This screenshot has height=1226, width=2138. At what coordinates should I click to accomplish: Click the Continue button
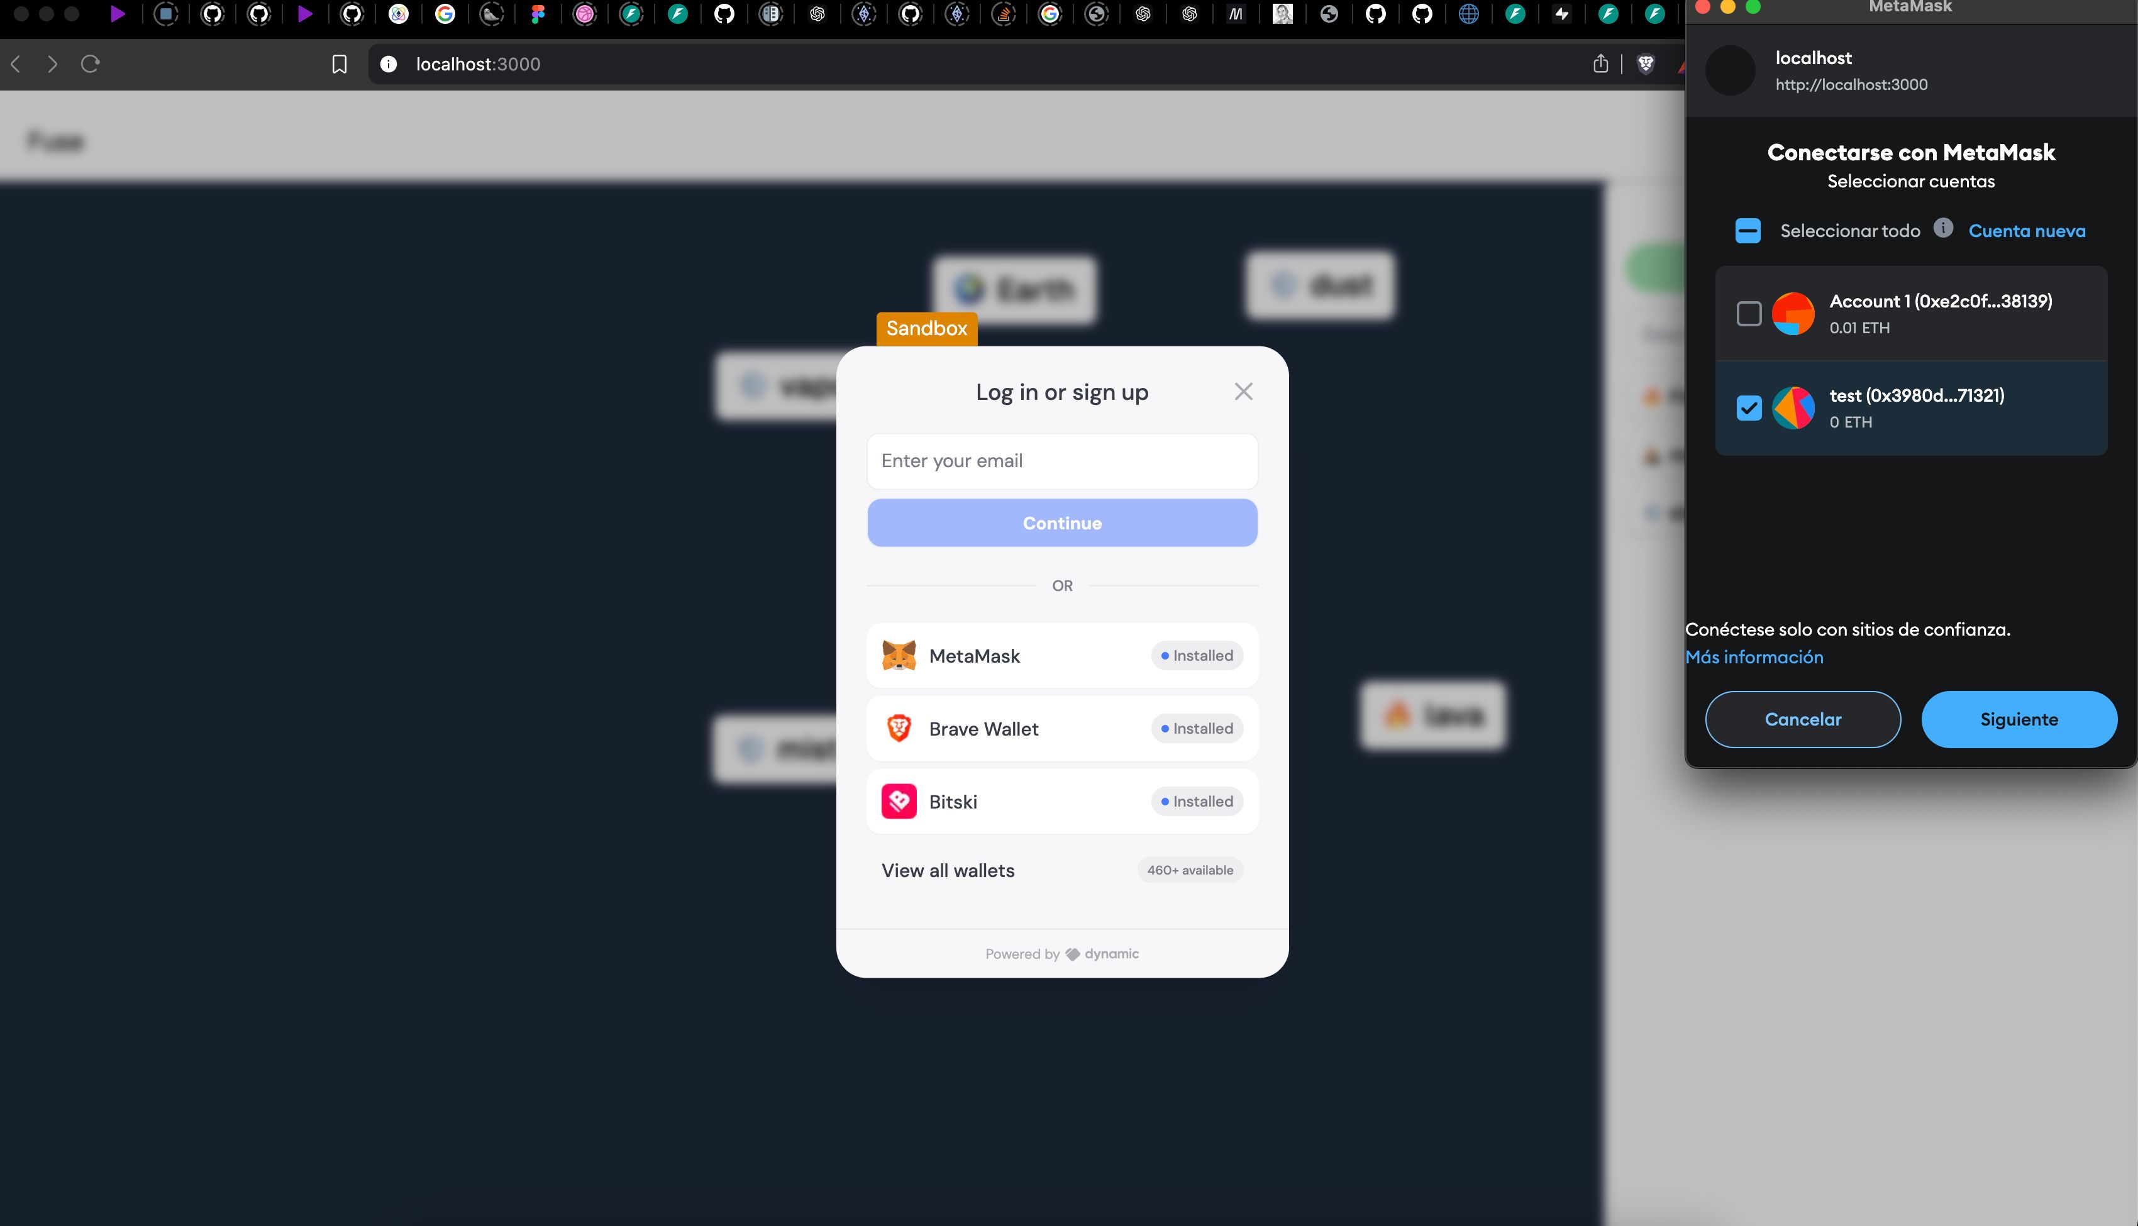(1062, 523)
